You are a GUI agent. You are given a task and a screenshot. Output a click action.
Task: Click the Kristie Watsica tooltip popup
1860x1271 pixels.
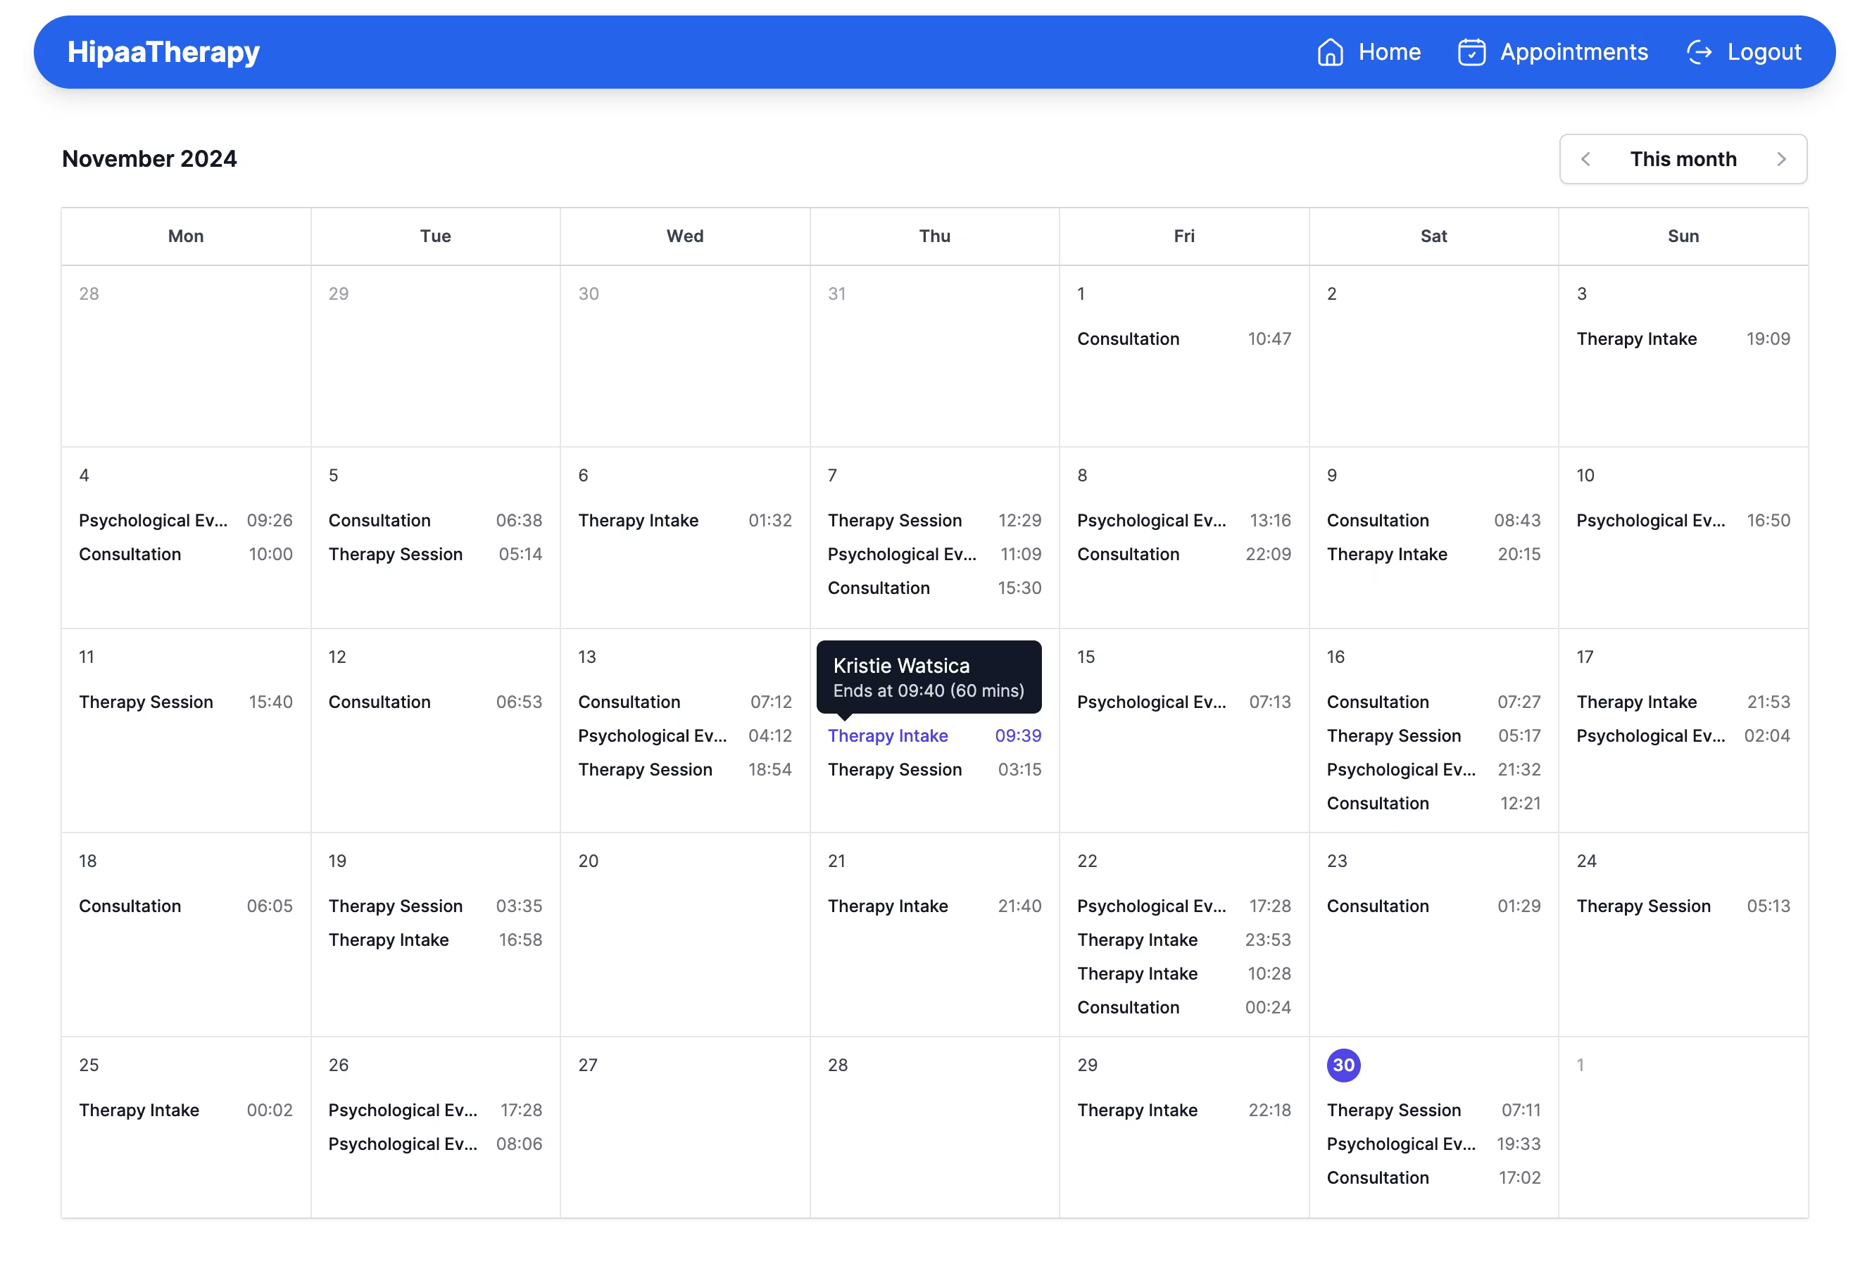coord(929,677)
